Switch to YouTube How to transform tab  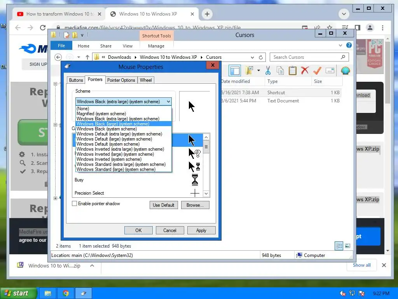click(x=58, y=14)
